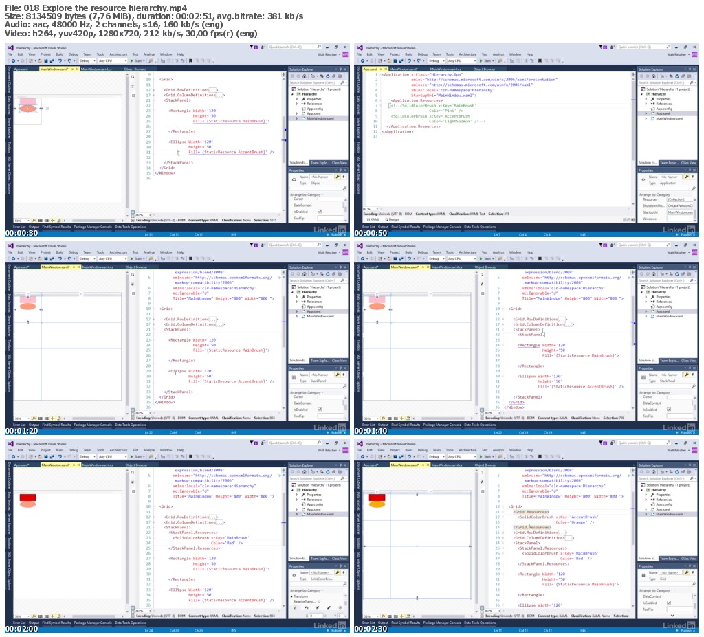Viewport: 704px width, 637px height.
Task: Click Undo arrow in the 00:00:30 frame
Action: 60,60
